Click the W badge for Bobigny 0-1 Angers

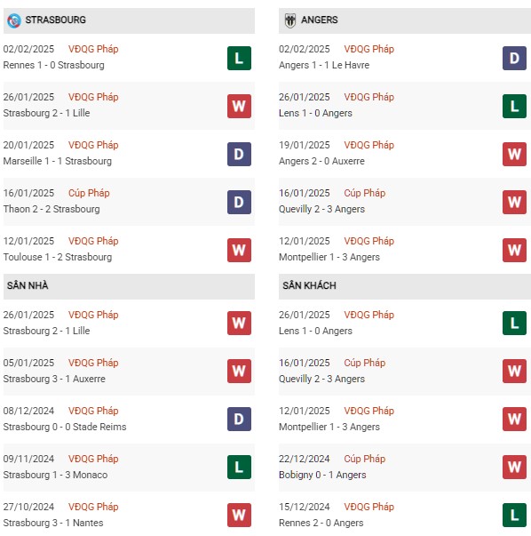click(x=514, y=468)
